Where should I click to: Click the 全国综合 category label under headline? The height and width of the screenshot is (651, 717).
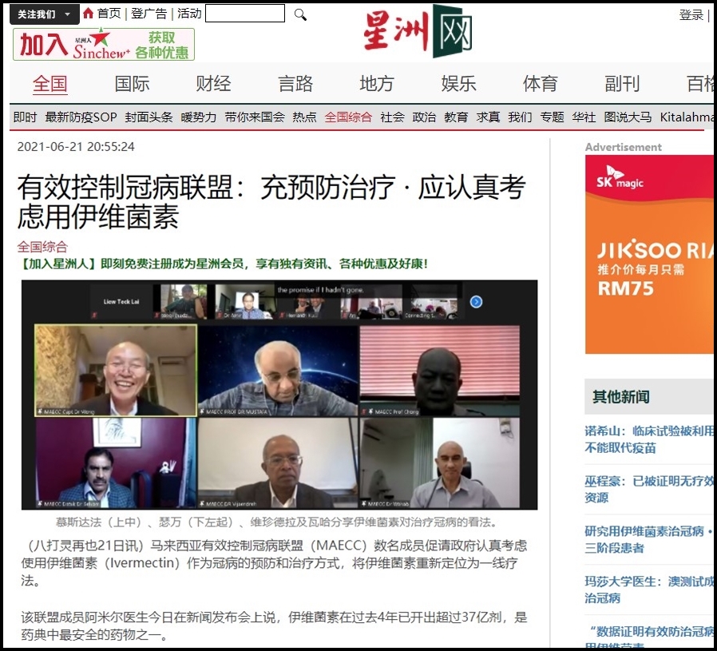(x=42, y=247)
